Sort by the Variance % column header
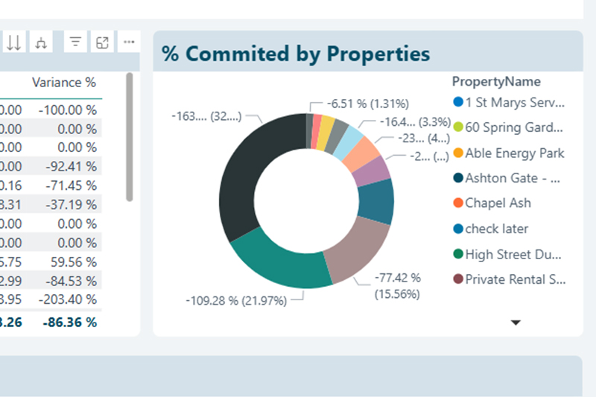This screenshot has height=397, width=596. (x=63, y=83)
